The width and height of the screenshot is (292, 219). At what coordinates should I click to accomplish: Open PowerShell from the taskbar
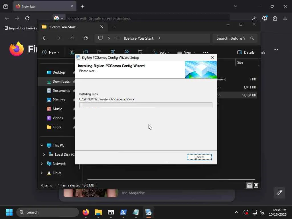click(123, 212)
